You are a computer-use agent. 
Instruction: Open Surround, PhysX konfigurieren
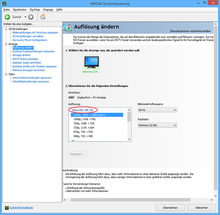(30, 40)
